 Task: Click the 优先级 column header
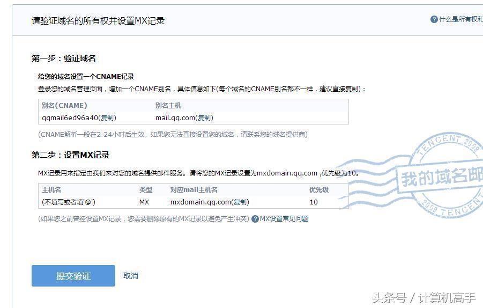[x=319, y=190]
